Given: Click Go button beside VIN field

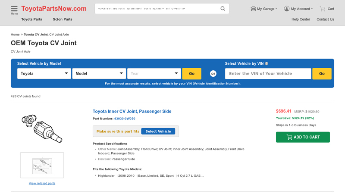Looking at the screenshot, I should 322,74.
